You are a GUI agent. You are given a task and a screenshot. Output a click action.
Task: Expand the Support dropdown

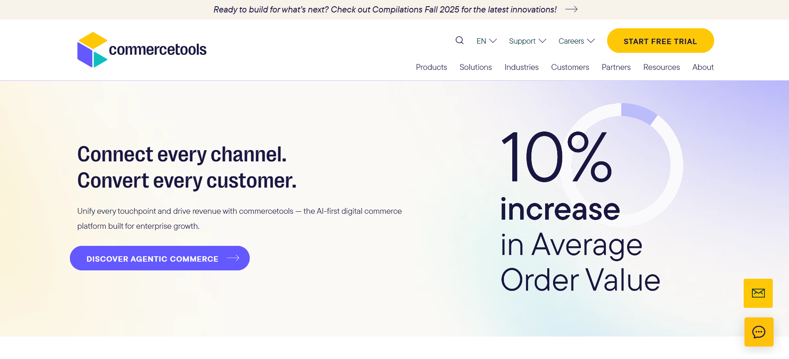(527, 41)
